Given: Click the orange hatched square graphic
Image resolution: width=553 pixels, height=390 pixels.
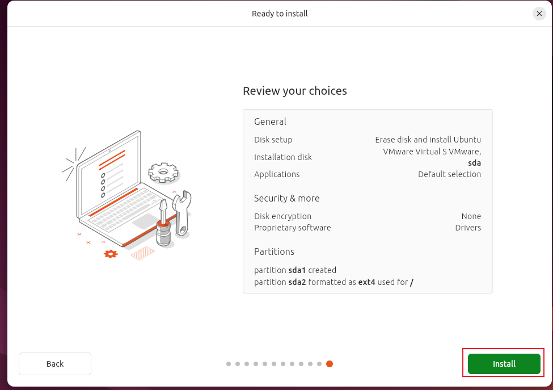Looking at the screenshot, I should coord(142,253).
